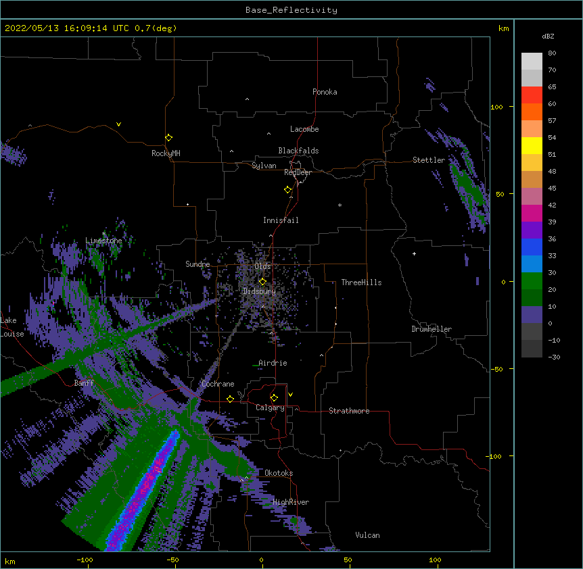Click the Cochrane town label
The image size is (583, 569).
pos(218,384)
